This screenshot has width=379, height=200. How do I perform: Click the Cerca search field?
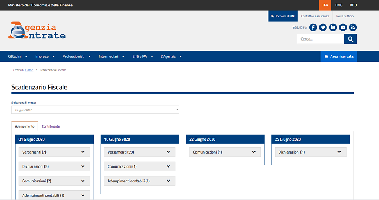321,39
